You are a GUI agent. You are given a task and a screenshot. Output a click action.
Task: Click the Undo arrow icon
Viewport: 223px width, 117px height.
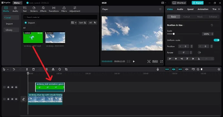(x=14, y=69)
